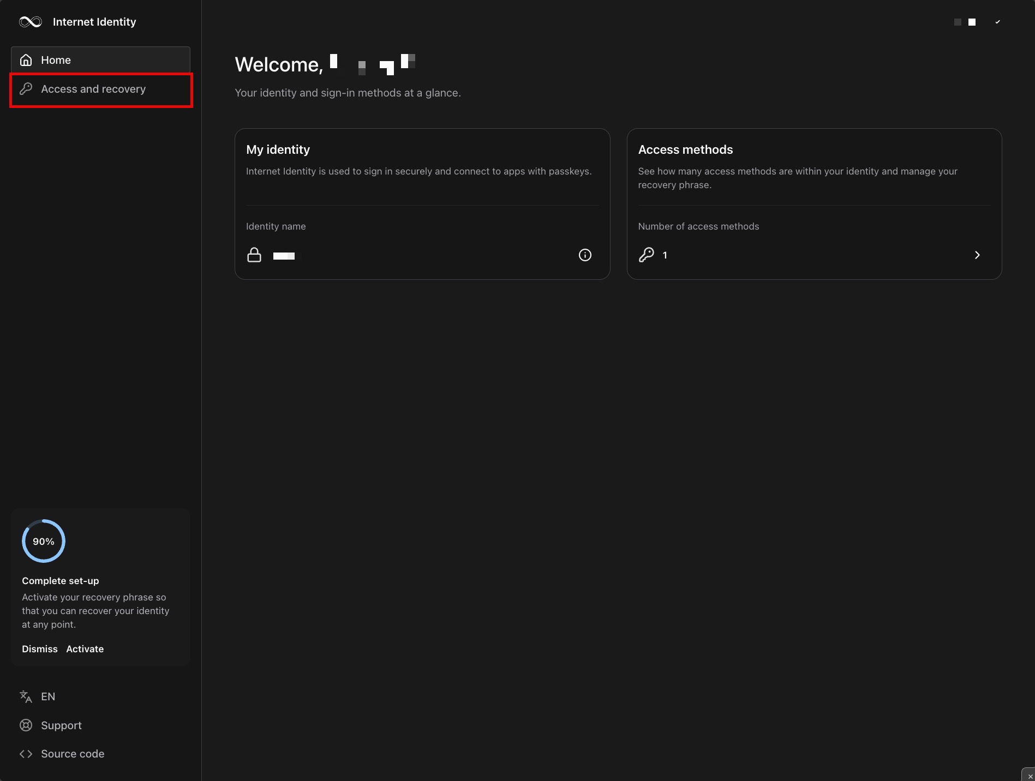
Task: Activate the recovery phrase
Action: point(85,649)
